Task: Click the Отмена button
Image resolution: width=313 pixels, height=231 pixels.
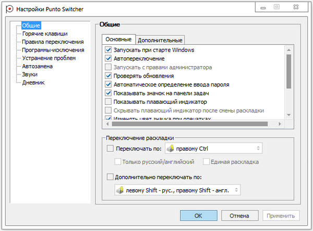Action: pos(239,215)
